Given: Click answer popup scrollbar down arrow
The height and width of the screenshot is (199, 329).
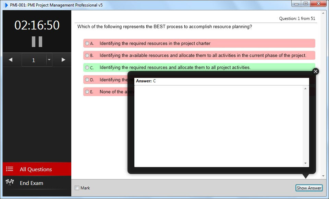Looking at the screenshot, I should click(305, 163).
